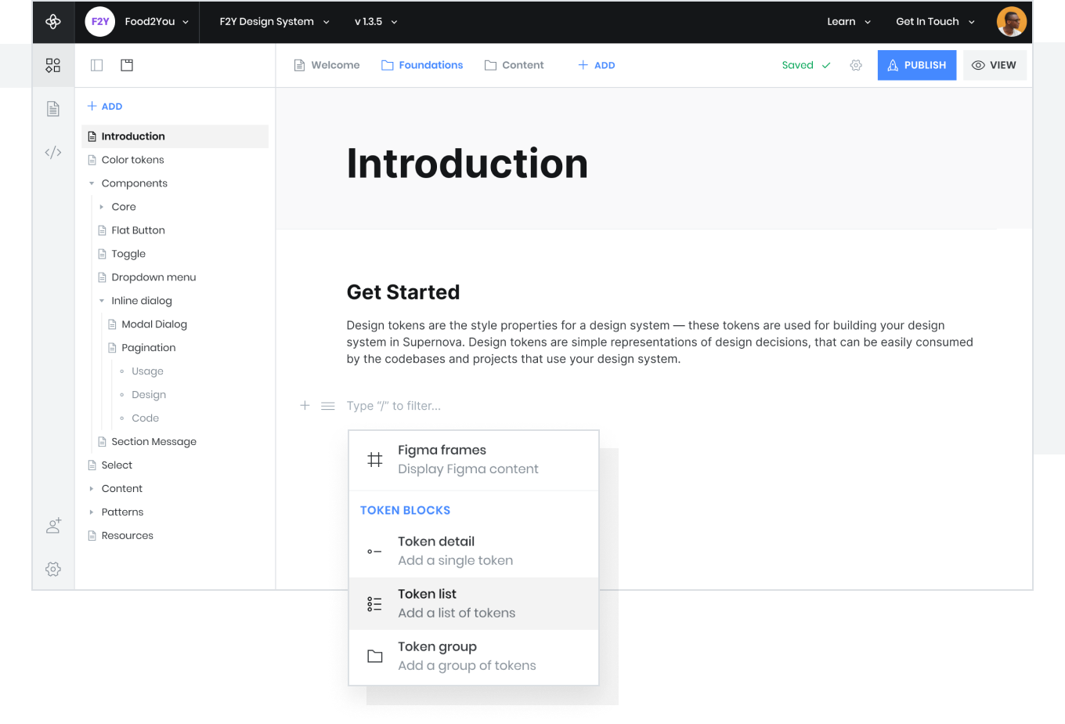Expand the Core components tree item
Image resolution: width=1065 pixels, height=724 pixels.
point(102,206)
